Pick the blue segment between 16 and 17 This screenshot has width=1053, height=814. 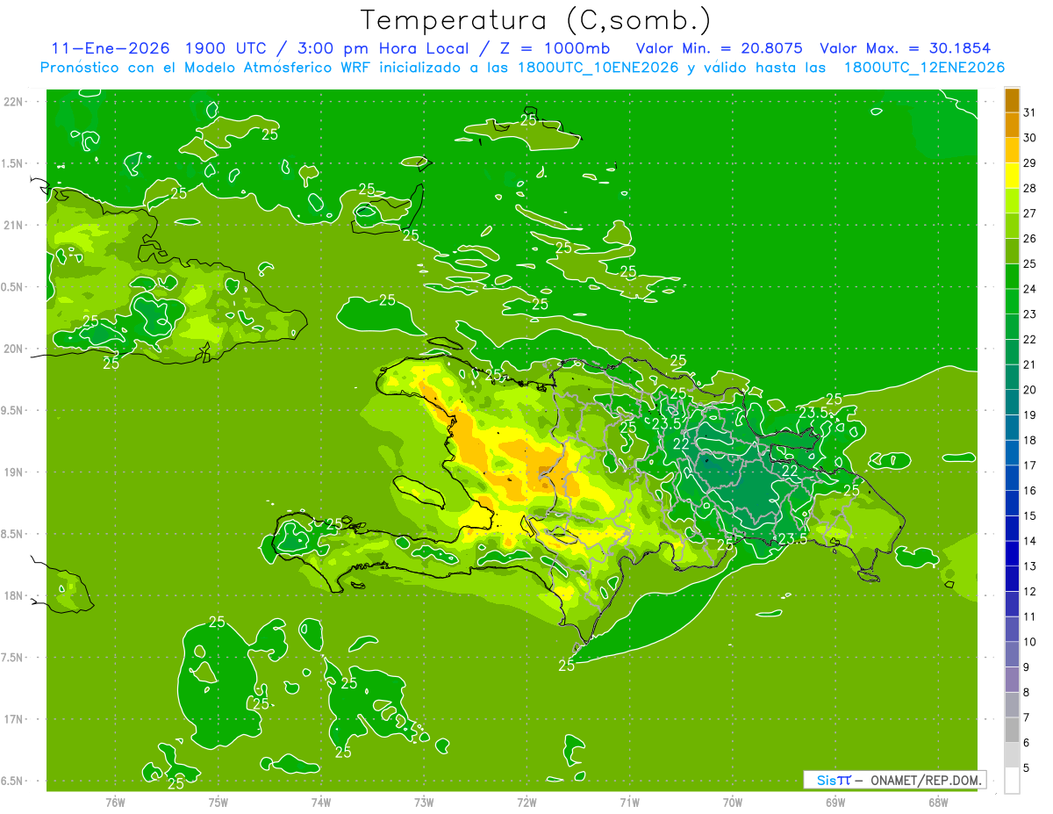tap(1012, 479)
